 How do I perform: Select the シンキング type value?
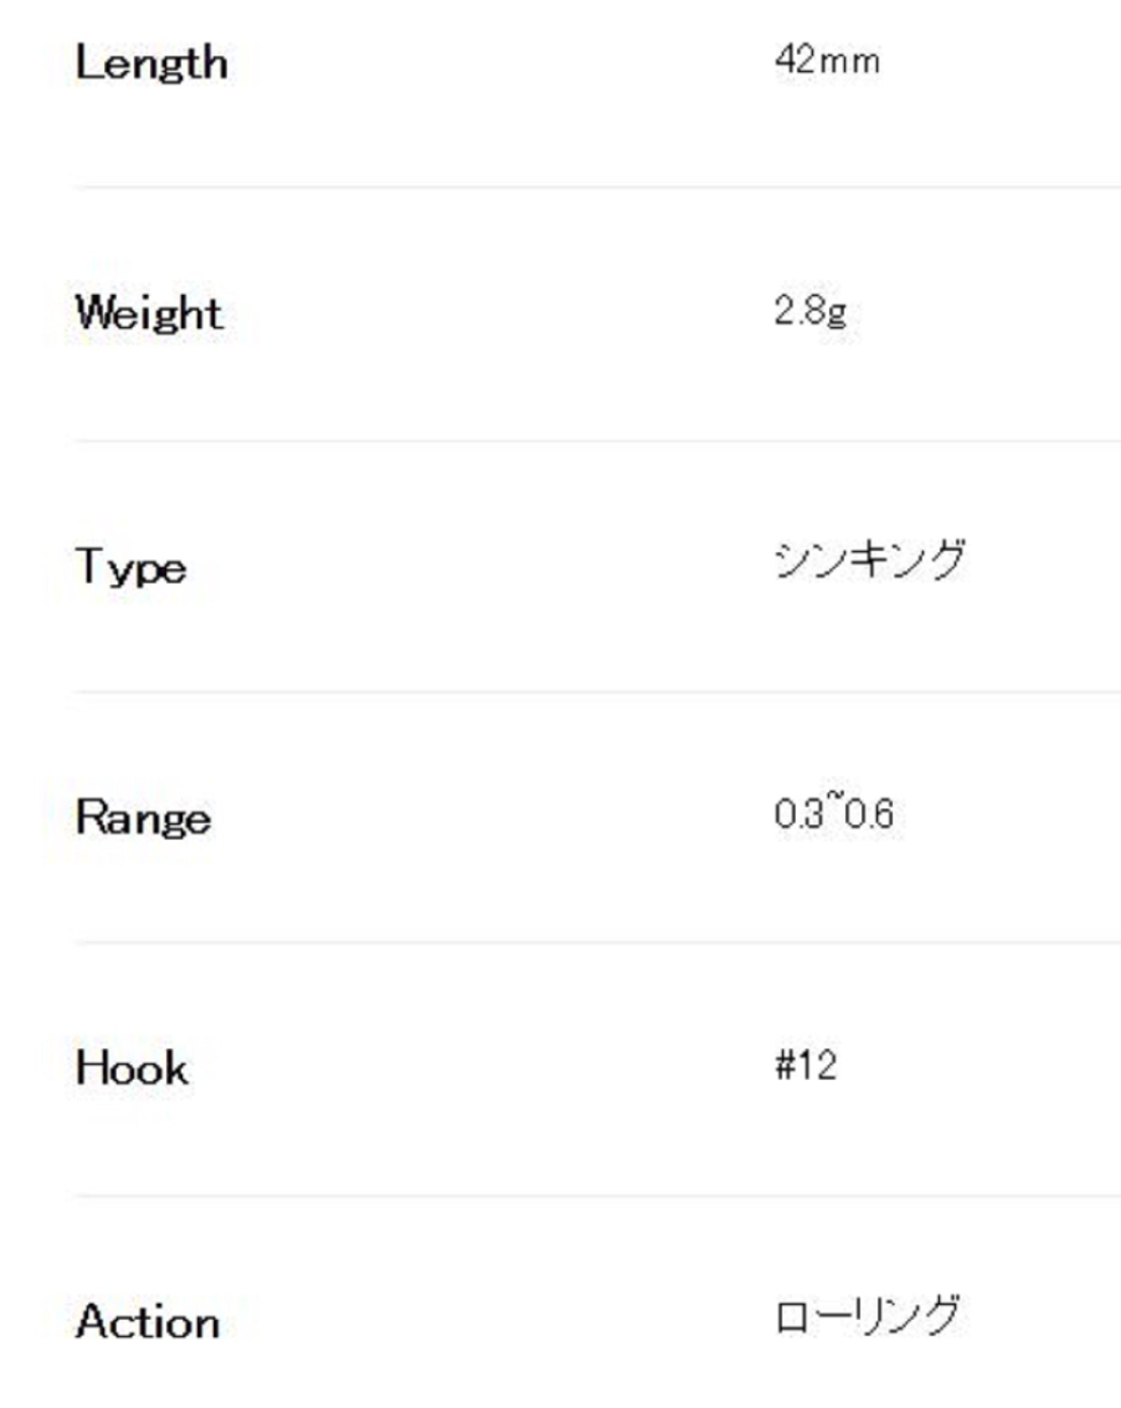coord(870,561)
